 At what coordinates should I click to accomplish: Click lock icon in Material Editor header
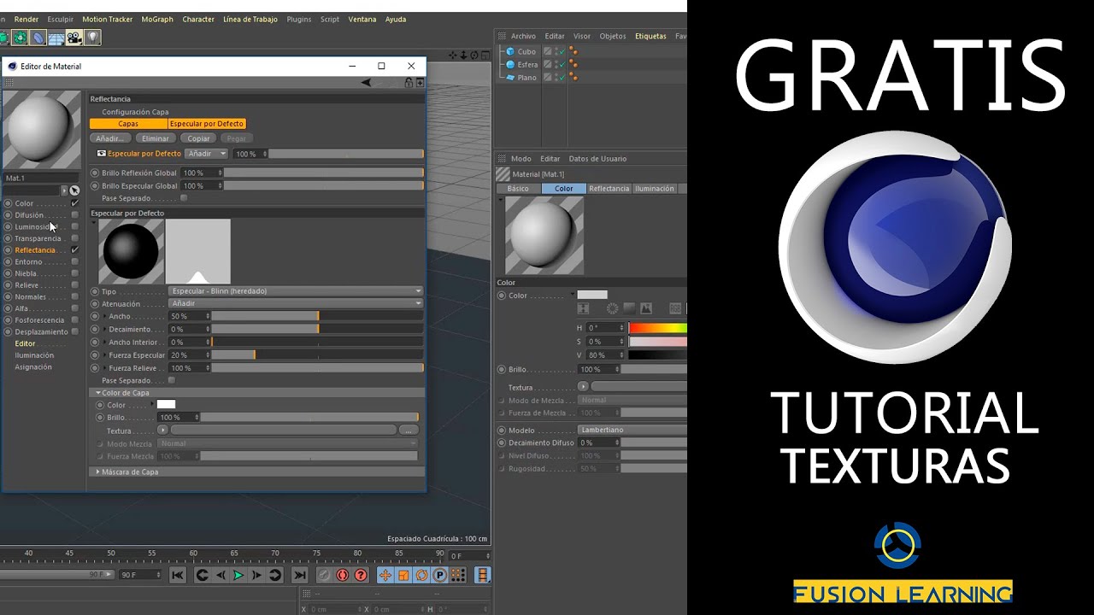[409, 83]
